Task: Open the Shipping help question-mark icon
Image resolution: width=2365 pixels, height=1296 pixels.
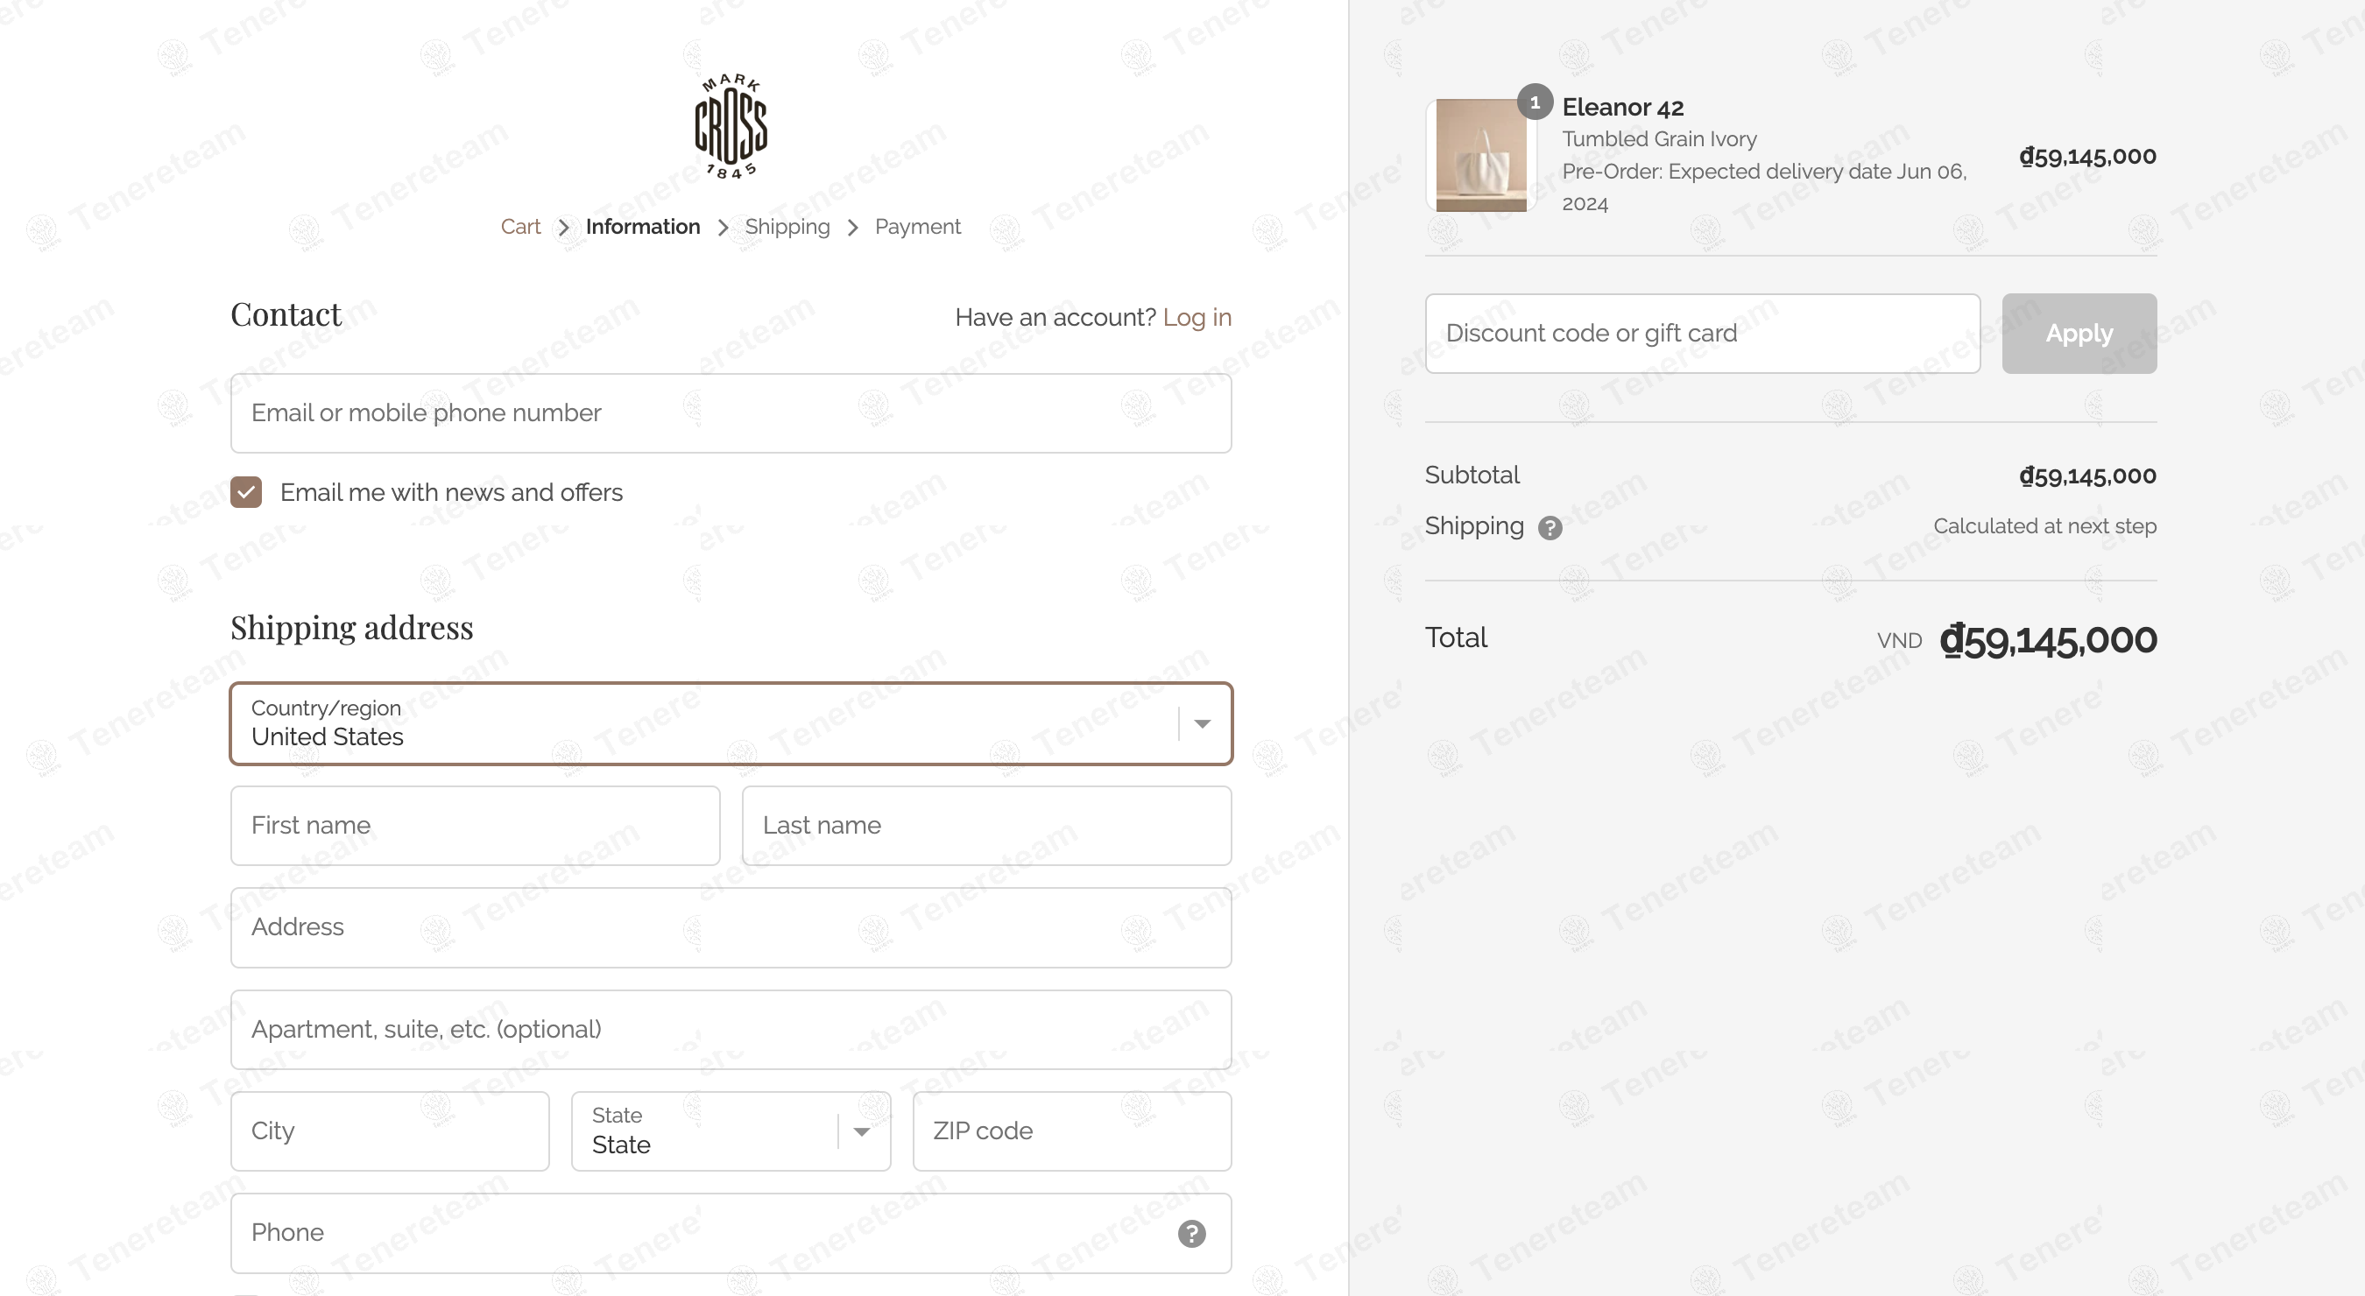Action: click(1550, 528)
